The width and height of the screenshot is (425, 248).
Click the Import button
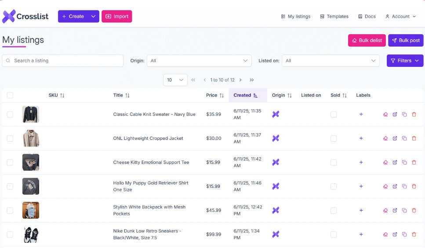pos(117,16)
